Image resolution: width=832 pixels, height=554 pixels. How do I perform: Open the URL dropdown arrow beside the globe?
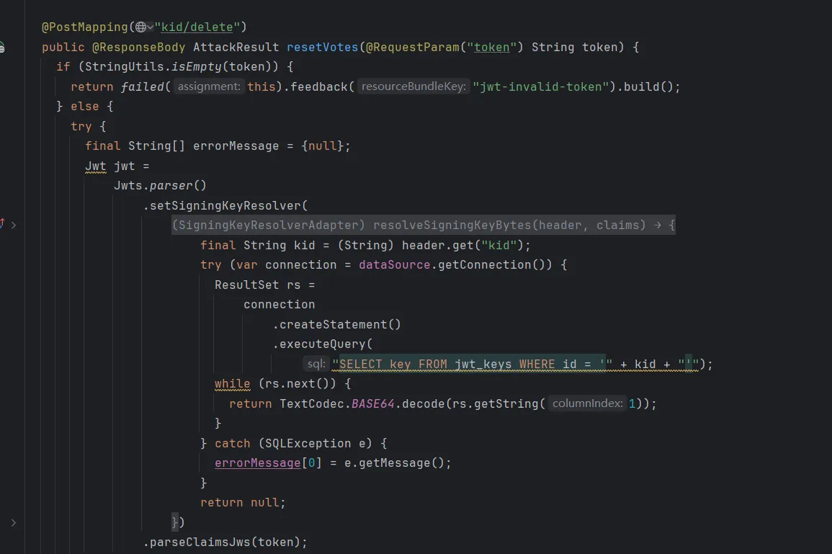coord(150,27)
